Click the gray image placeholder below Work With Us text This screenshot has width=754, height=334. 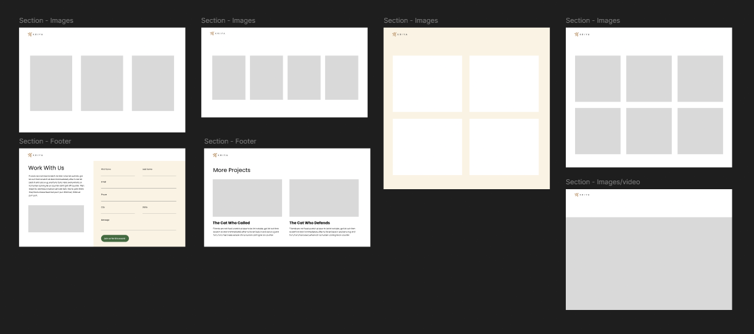[x=56, y=219]
